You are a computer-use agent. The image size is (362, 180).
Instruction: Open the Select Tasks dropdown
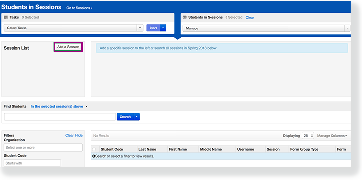74,28
